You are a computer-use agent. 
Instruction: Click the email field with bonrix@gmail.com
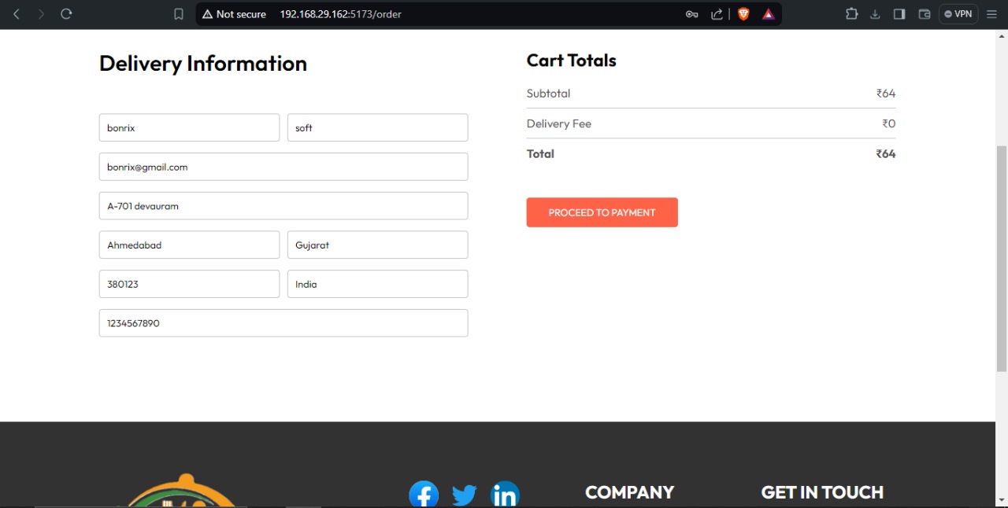click(283, 167)
